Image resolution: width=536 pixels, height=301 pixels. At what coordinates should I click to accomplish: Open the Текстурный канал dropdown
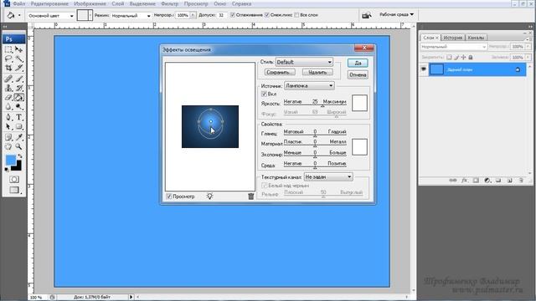[328, 176]
